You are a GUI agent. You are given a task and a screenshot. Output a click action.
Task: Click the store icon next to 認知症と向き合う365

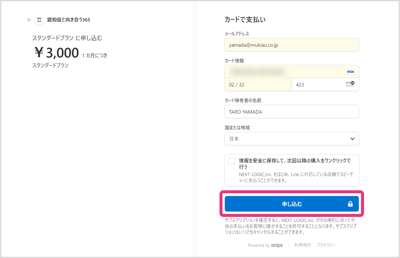[39, 20]
